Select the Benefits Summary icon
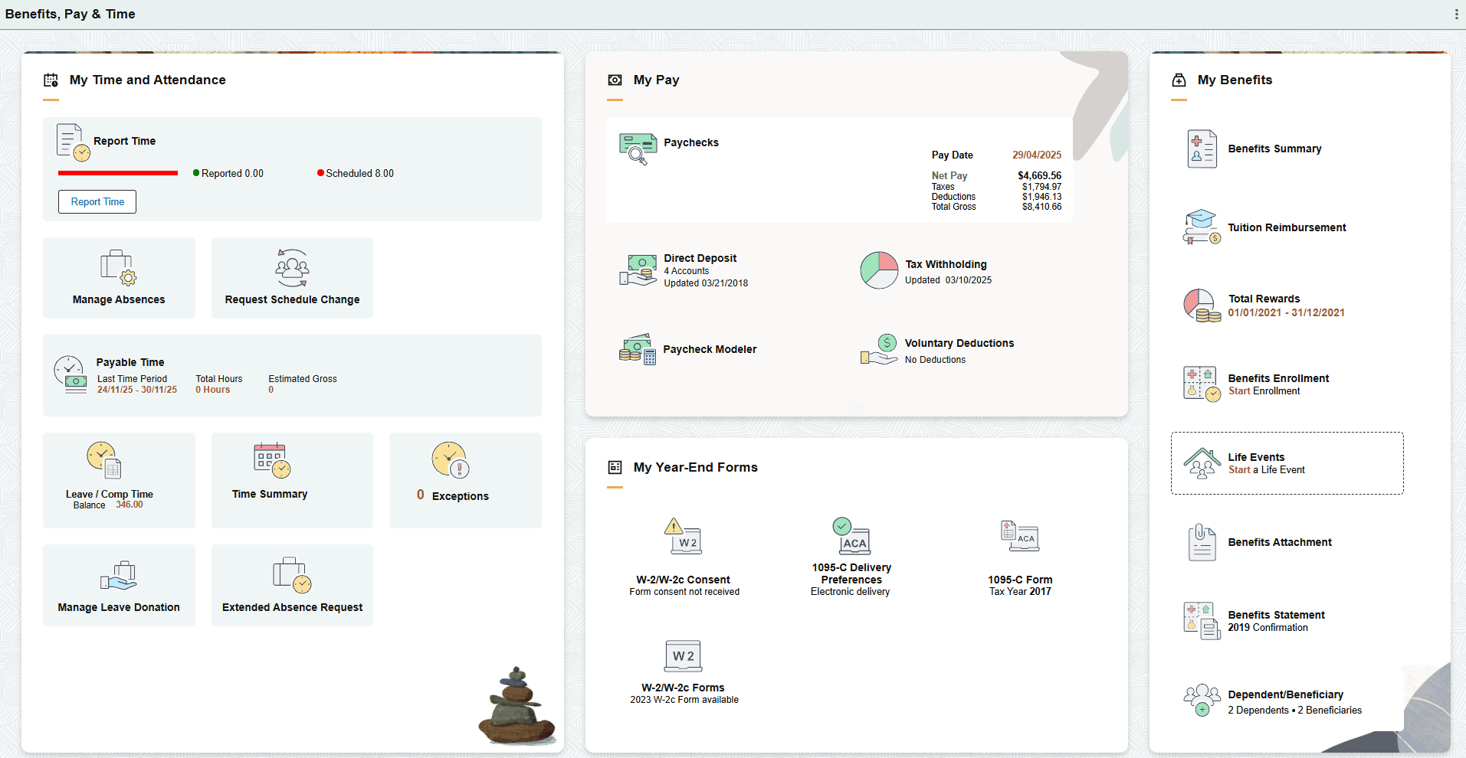Image resolution: width=1466 pixels, height=758 pixels. 1201,149
